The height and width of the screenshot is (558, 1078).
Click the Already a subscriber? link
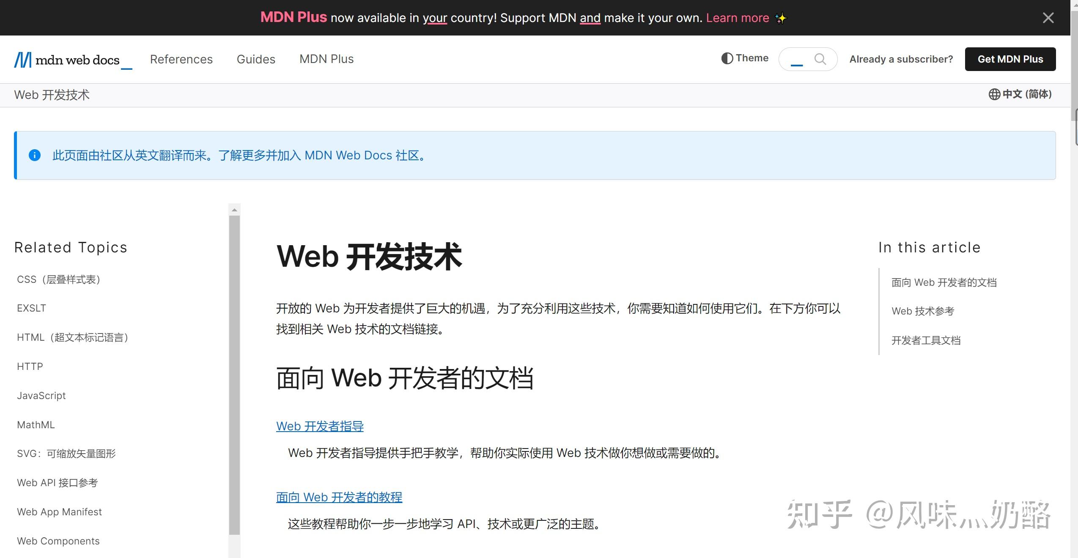coord(901,59)
